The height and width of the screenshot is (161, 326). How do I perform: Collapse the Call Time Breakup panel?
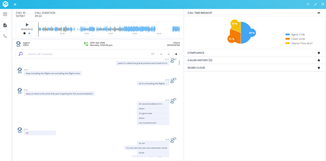click(319, 13)
